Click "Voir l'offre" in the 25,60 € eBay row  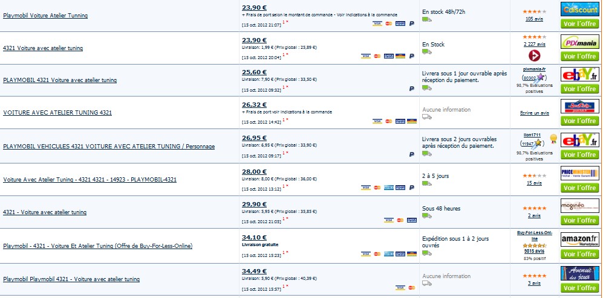click(x=579, y=89)
